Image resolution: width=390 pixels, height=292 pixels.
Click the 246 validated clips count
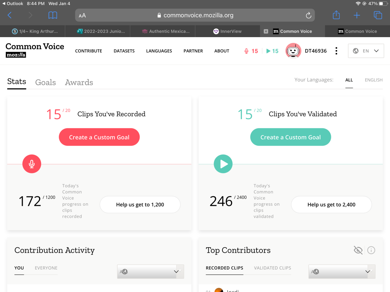(221, 201)
